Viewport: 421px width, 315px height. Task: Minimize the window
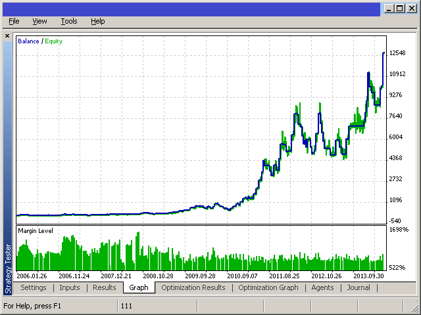tap(389, 9)
